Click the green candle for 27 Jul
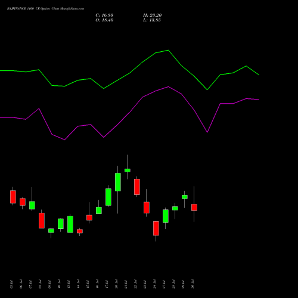The image size is (298, 298). coord(166,216)
